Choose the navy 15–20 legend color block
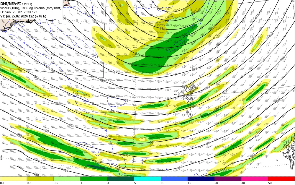Image resolution: width=295 pixels, height=185 pixels. pyautogui.click(x=201, y=179)
